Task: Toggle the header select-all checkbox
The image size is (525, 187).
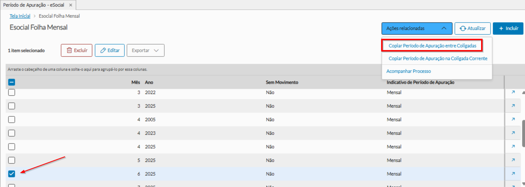Action: (12, 82)
